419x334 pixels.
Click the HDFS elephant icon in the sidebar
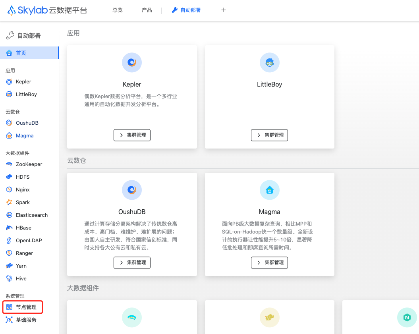9,177
